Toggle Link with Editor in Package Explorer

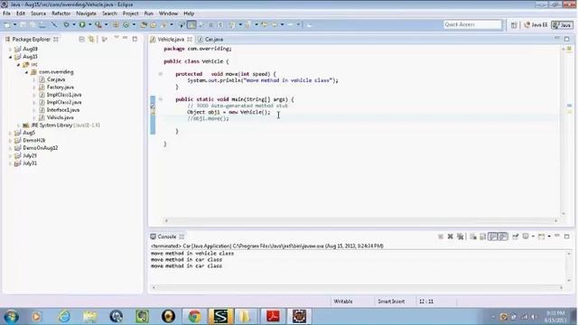[x=91, y=39]
